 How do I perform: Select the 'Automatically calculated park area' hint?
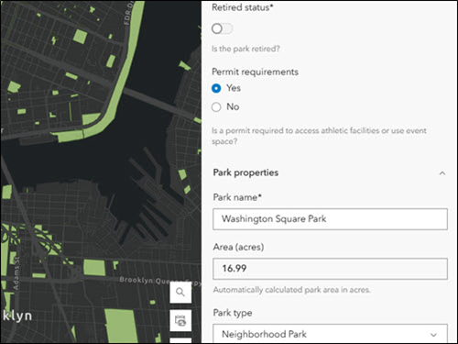291,290
